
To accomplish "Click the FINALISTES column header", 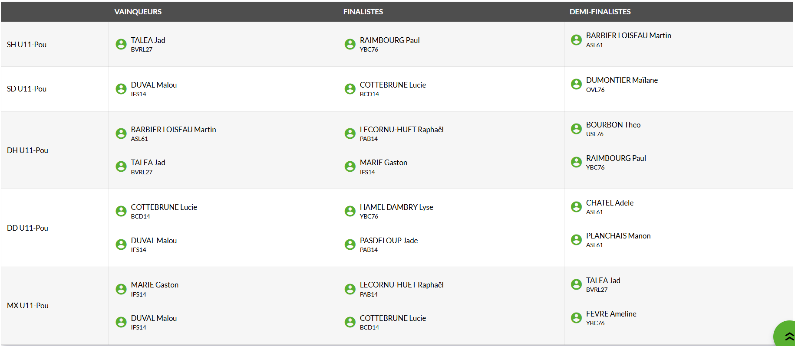I will click(363, 12).
